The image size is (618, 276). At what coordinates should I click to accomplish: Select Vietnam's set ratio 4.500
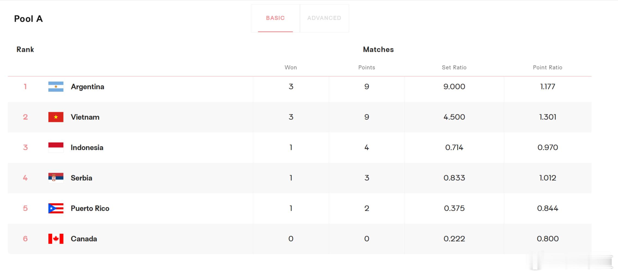pyautogui.click(x=454, y=117)
